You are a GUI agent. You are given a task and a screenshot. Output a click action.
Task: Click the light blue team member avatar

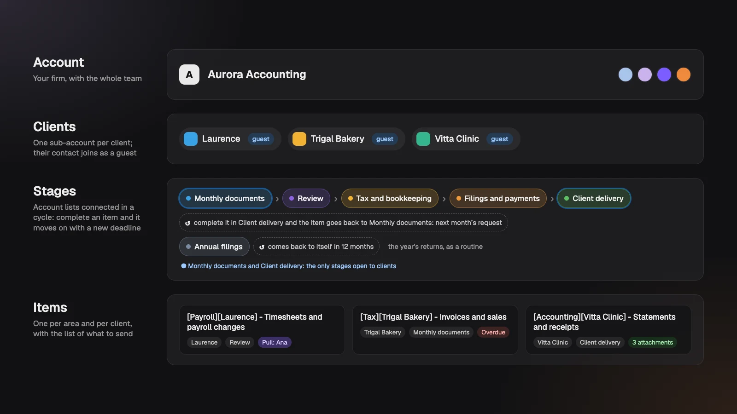point(626,75)
